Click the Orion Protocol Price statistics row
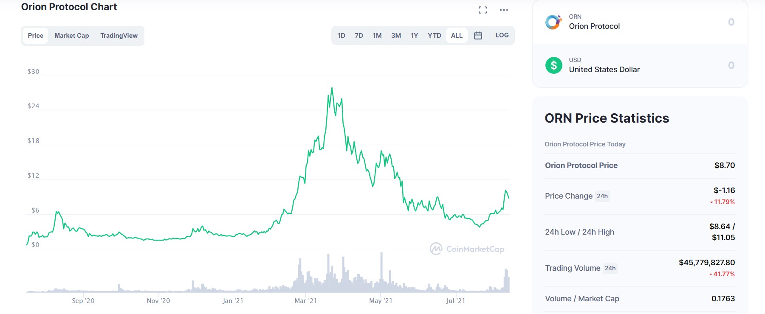 tap(581, 165)
